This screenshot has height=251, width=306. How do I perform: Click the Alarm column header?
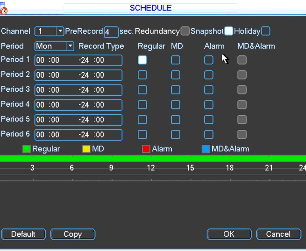pos(214,46)
